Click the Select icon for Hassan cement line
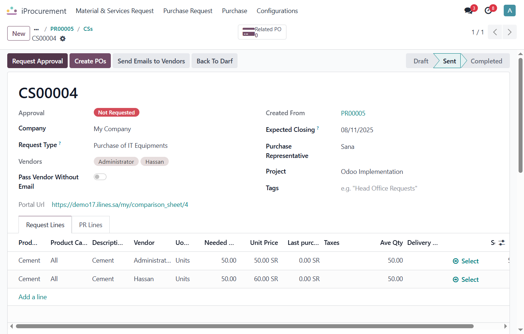Screen dimensions: 524x334 (x=456, y=280)
